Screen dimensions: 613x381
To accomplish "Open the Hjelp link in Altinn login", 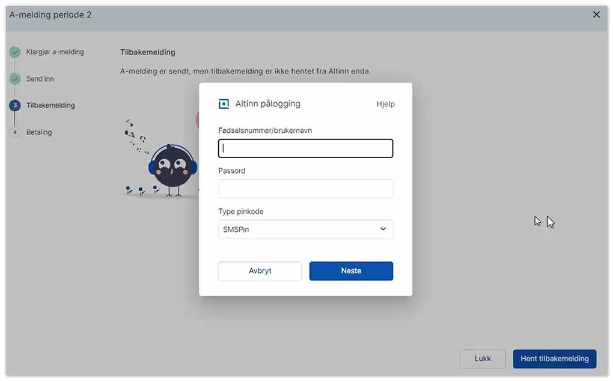I will (385, 104).
